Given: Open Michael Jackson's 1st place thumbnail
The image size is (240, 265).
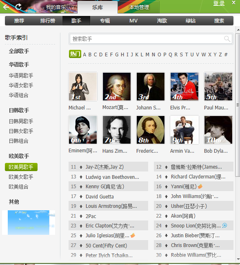Looking at the screenshot, I should 83,87.
